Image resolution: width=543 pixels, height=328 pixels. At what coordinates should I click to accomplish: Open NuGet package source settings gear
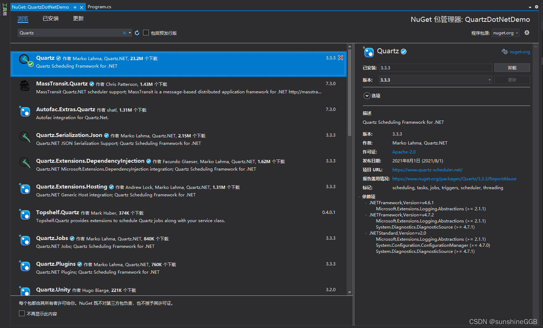[527, 33]
